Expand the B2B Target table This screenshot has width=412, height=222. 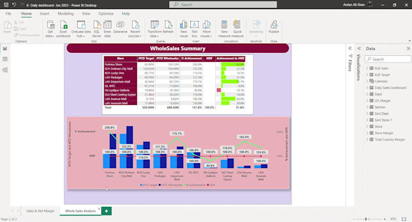click(367, 75)
